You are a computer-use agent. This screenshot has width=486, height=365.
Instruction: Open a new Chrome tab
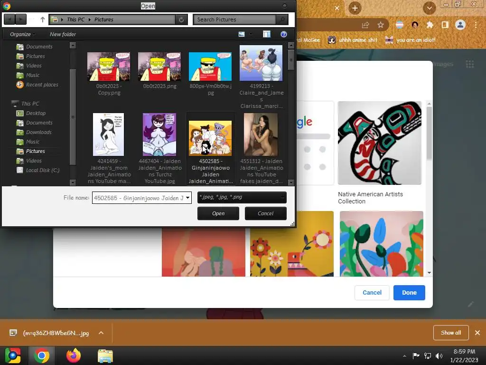(355, 8)
